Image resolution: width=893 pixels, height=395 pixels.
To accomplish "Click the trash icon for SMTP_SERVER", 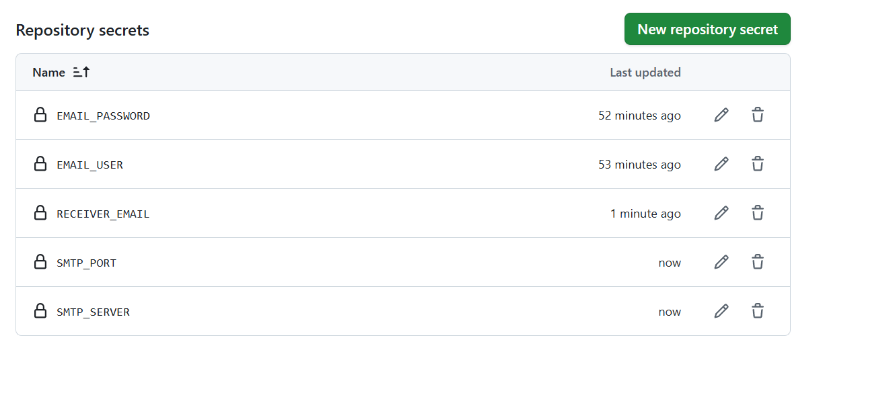I will [758, 311].
